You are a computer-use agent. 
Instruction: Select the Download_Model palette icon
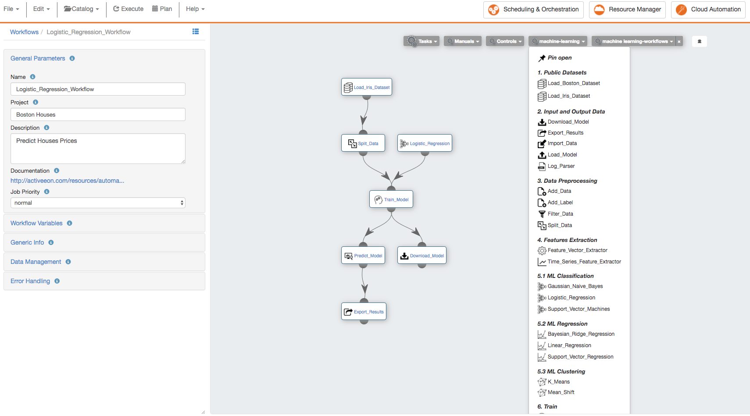click(542, 122)
